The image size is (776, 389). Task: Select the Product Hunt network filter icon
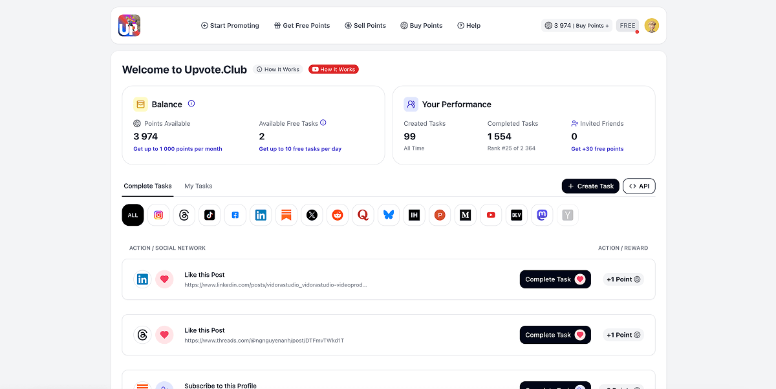pos(440,215)
